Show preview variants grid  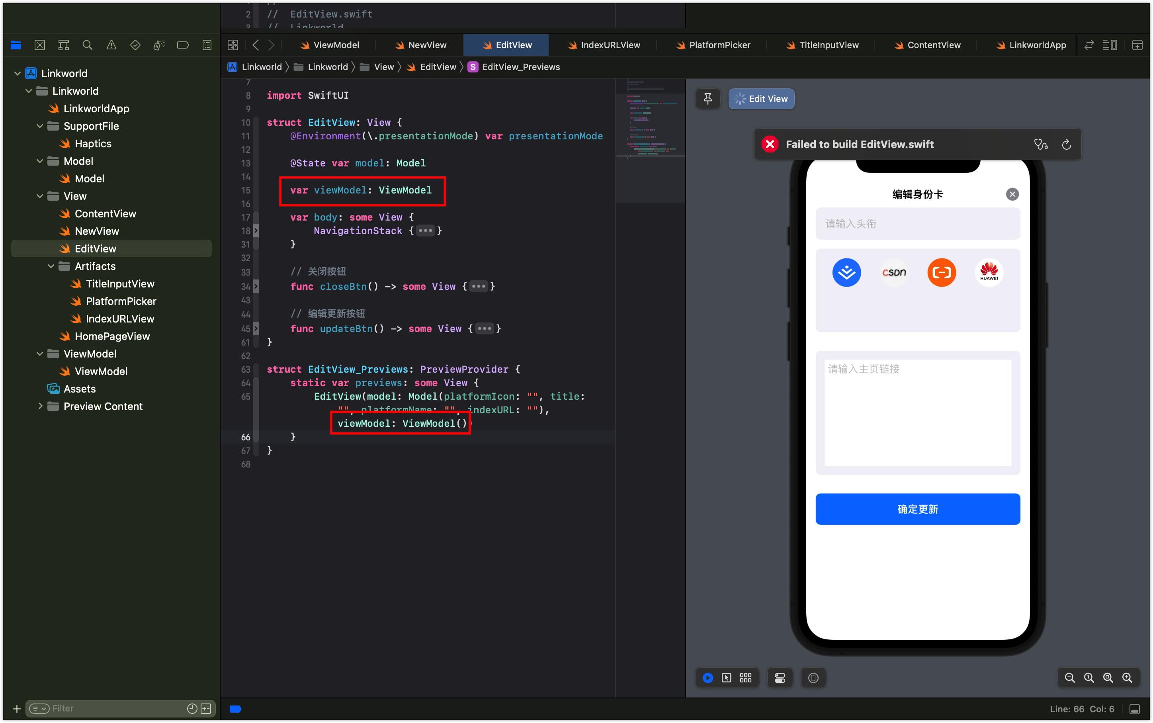point(746,678)
